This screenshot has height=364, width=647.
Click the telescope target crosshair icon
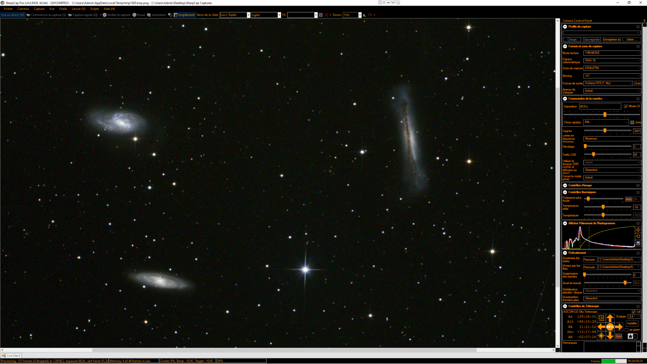pos(601,336)
